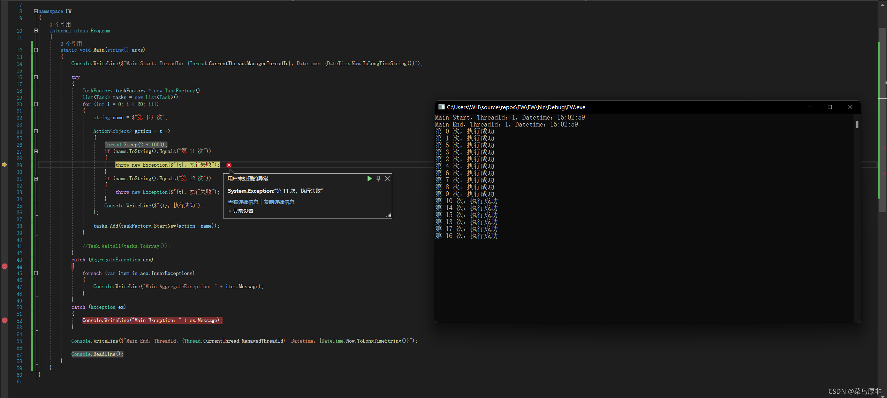
Task: Click 复制详细信息 to copy exception details
Action: click(279, 202)
